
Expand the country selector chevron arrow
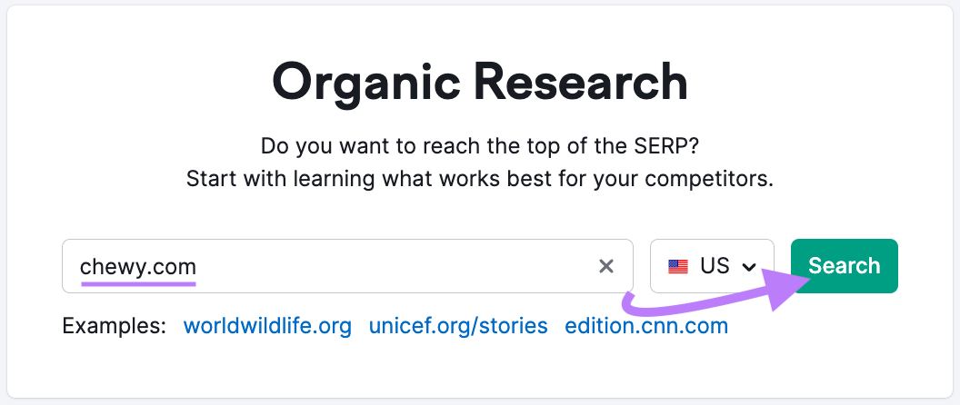tap(749, 266)
